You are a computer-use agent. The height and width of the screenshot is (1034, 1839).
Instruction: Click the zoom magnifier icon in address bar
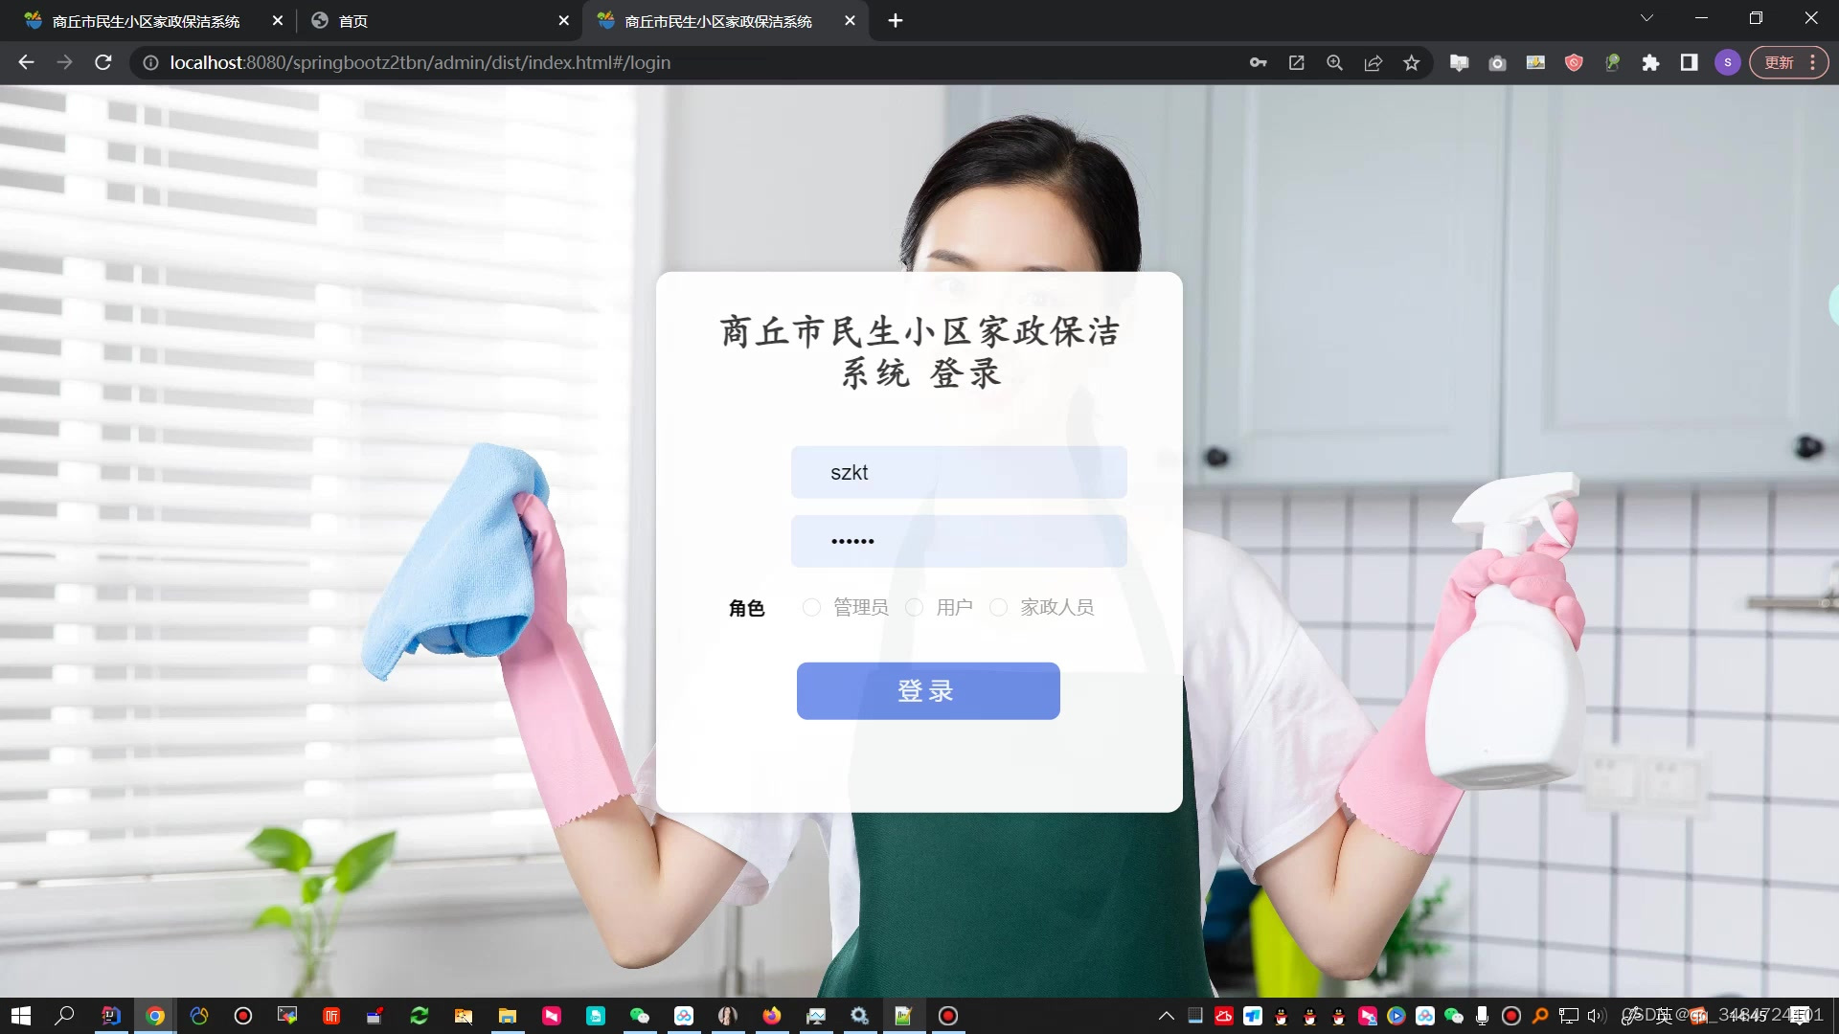point(1334,62)
